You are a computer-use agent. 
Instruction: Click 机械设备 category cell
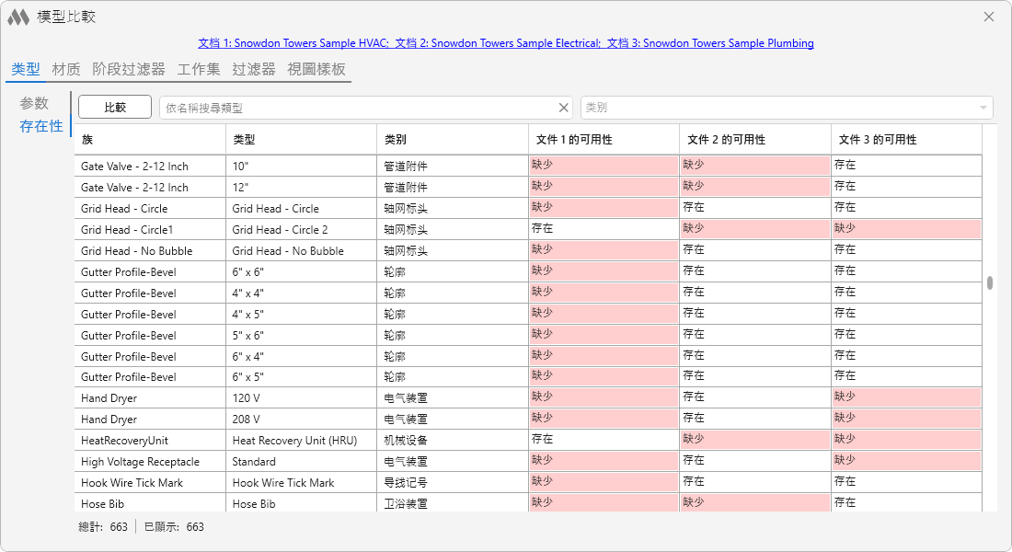pos(453,441)
